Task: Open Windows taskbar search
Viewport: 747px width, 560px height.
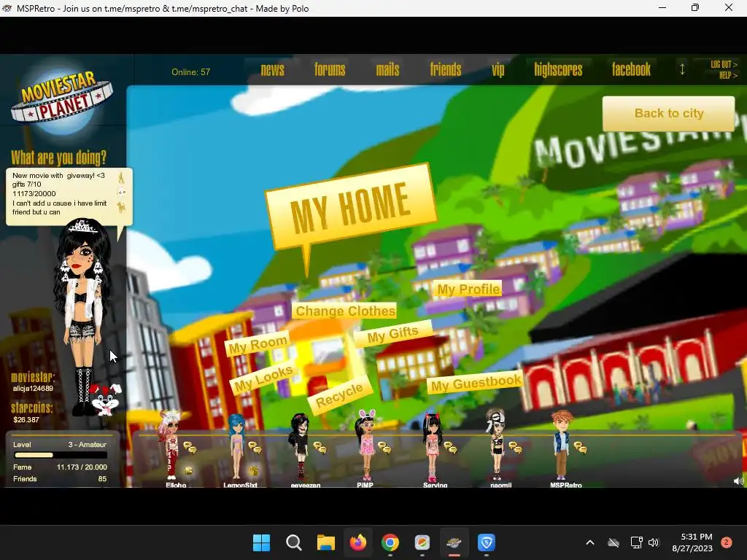Action: [293, 542]
